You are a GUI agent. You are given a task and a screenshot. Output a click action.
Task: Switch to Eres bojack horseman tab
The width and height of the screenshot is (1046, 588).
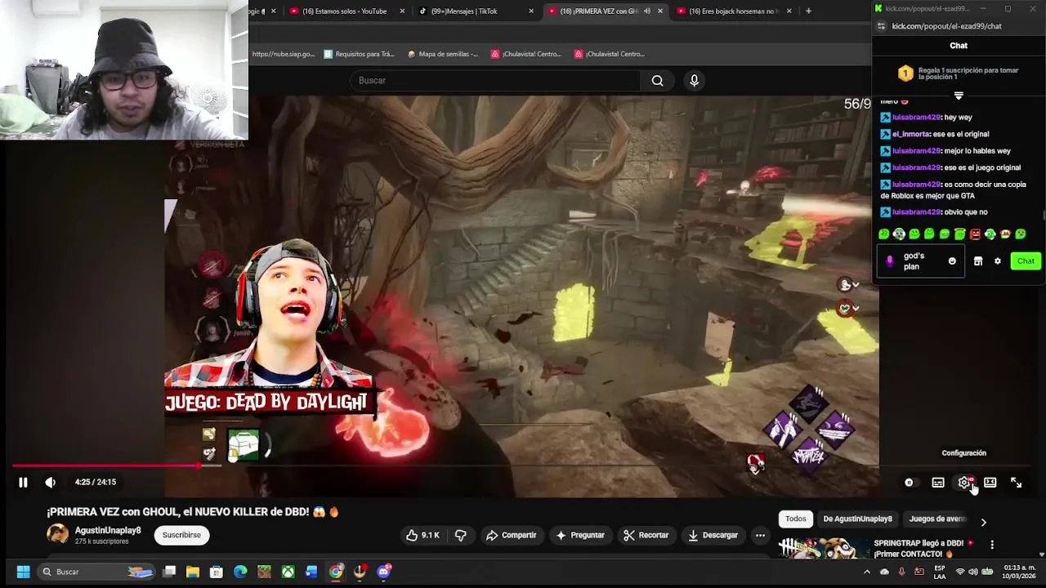click(x=733, y=11)
